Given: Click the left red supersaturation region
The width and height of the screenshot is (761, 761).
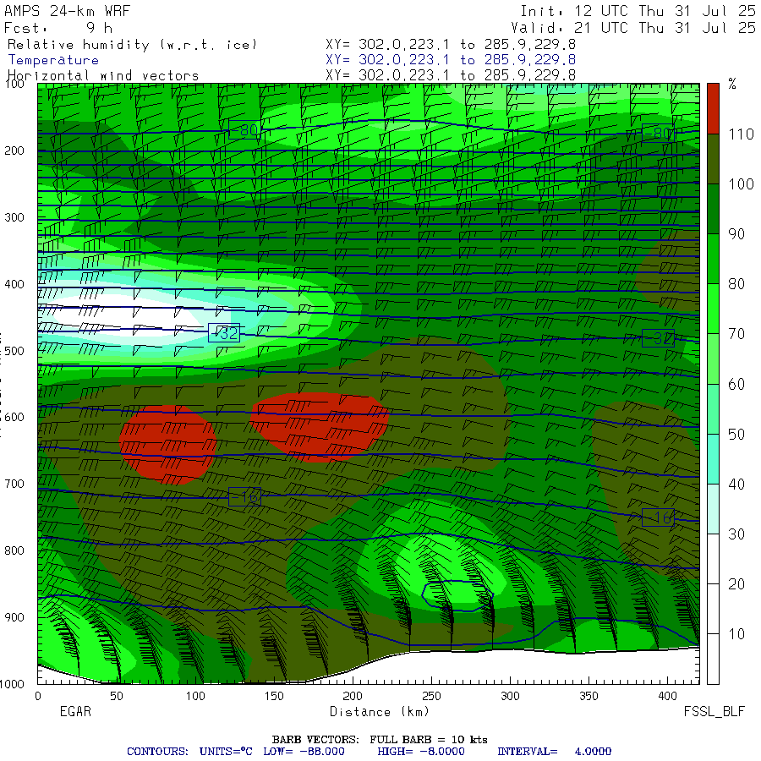Looking at the screenshot, I should pyautogui.click(x=167, y=444).
